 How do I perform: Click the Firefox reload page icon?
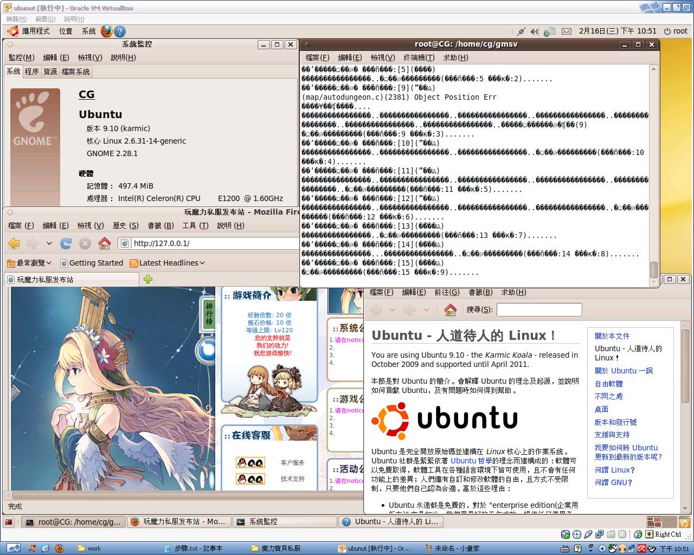pyautogui.click(x=66, y=243)
